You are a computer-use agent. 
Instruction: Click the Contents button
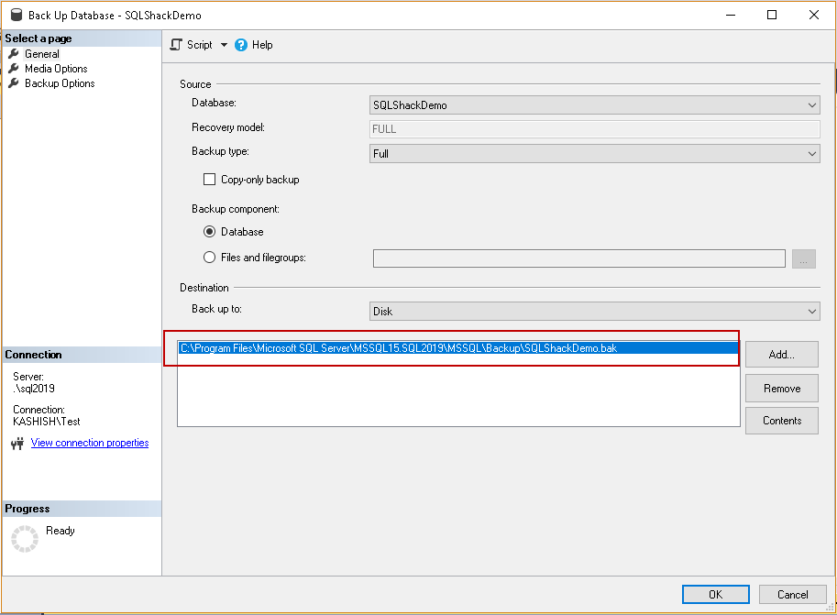click(x=781, y=421)
